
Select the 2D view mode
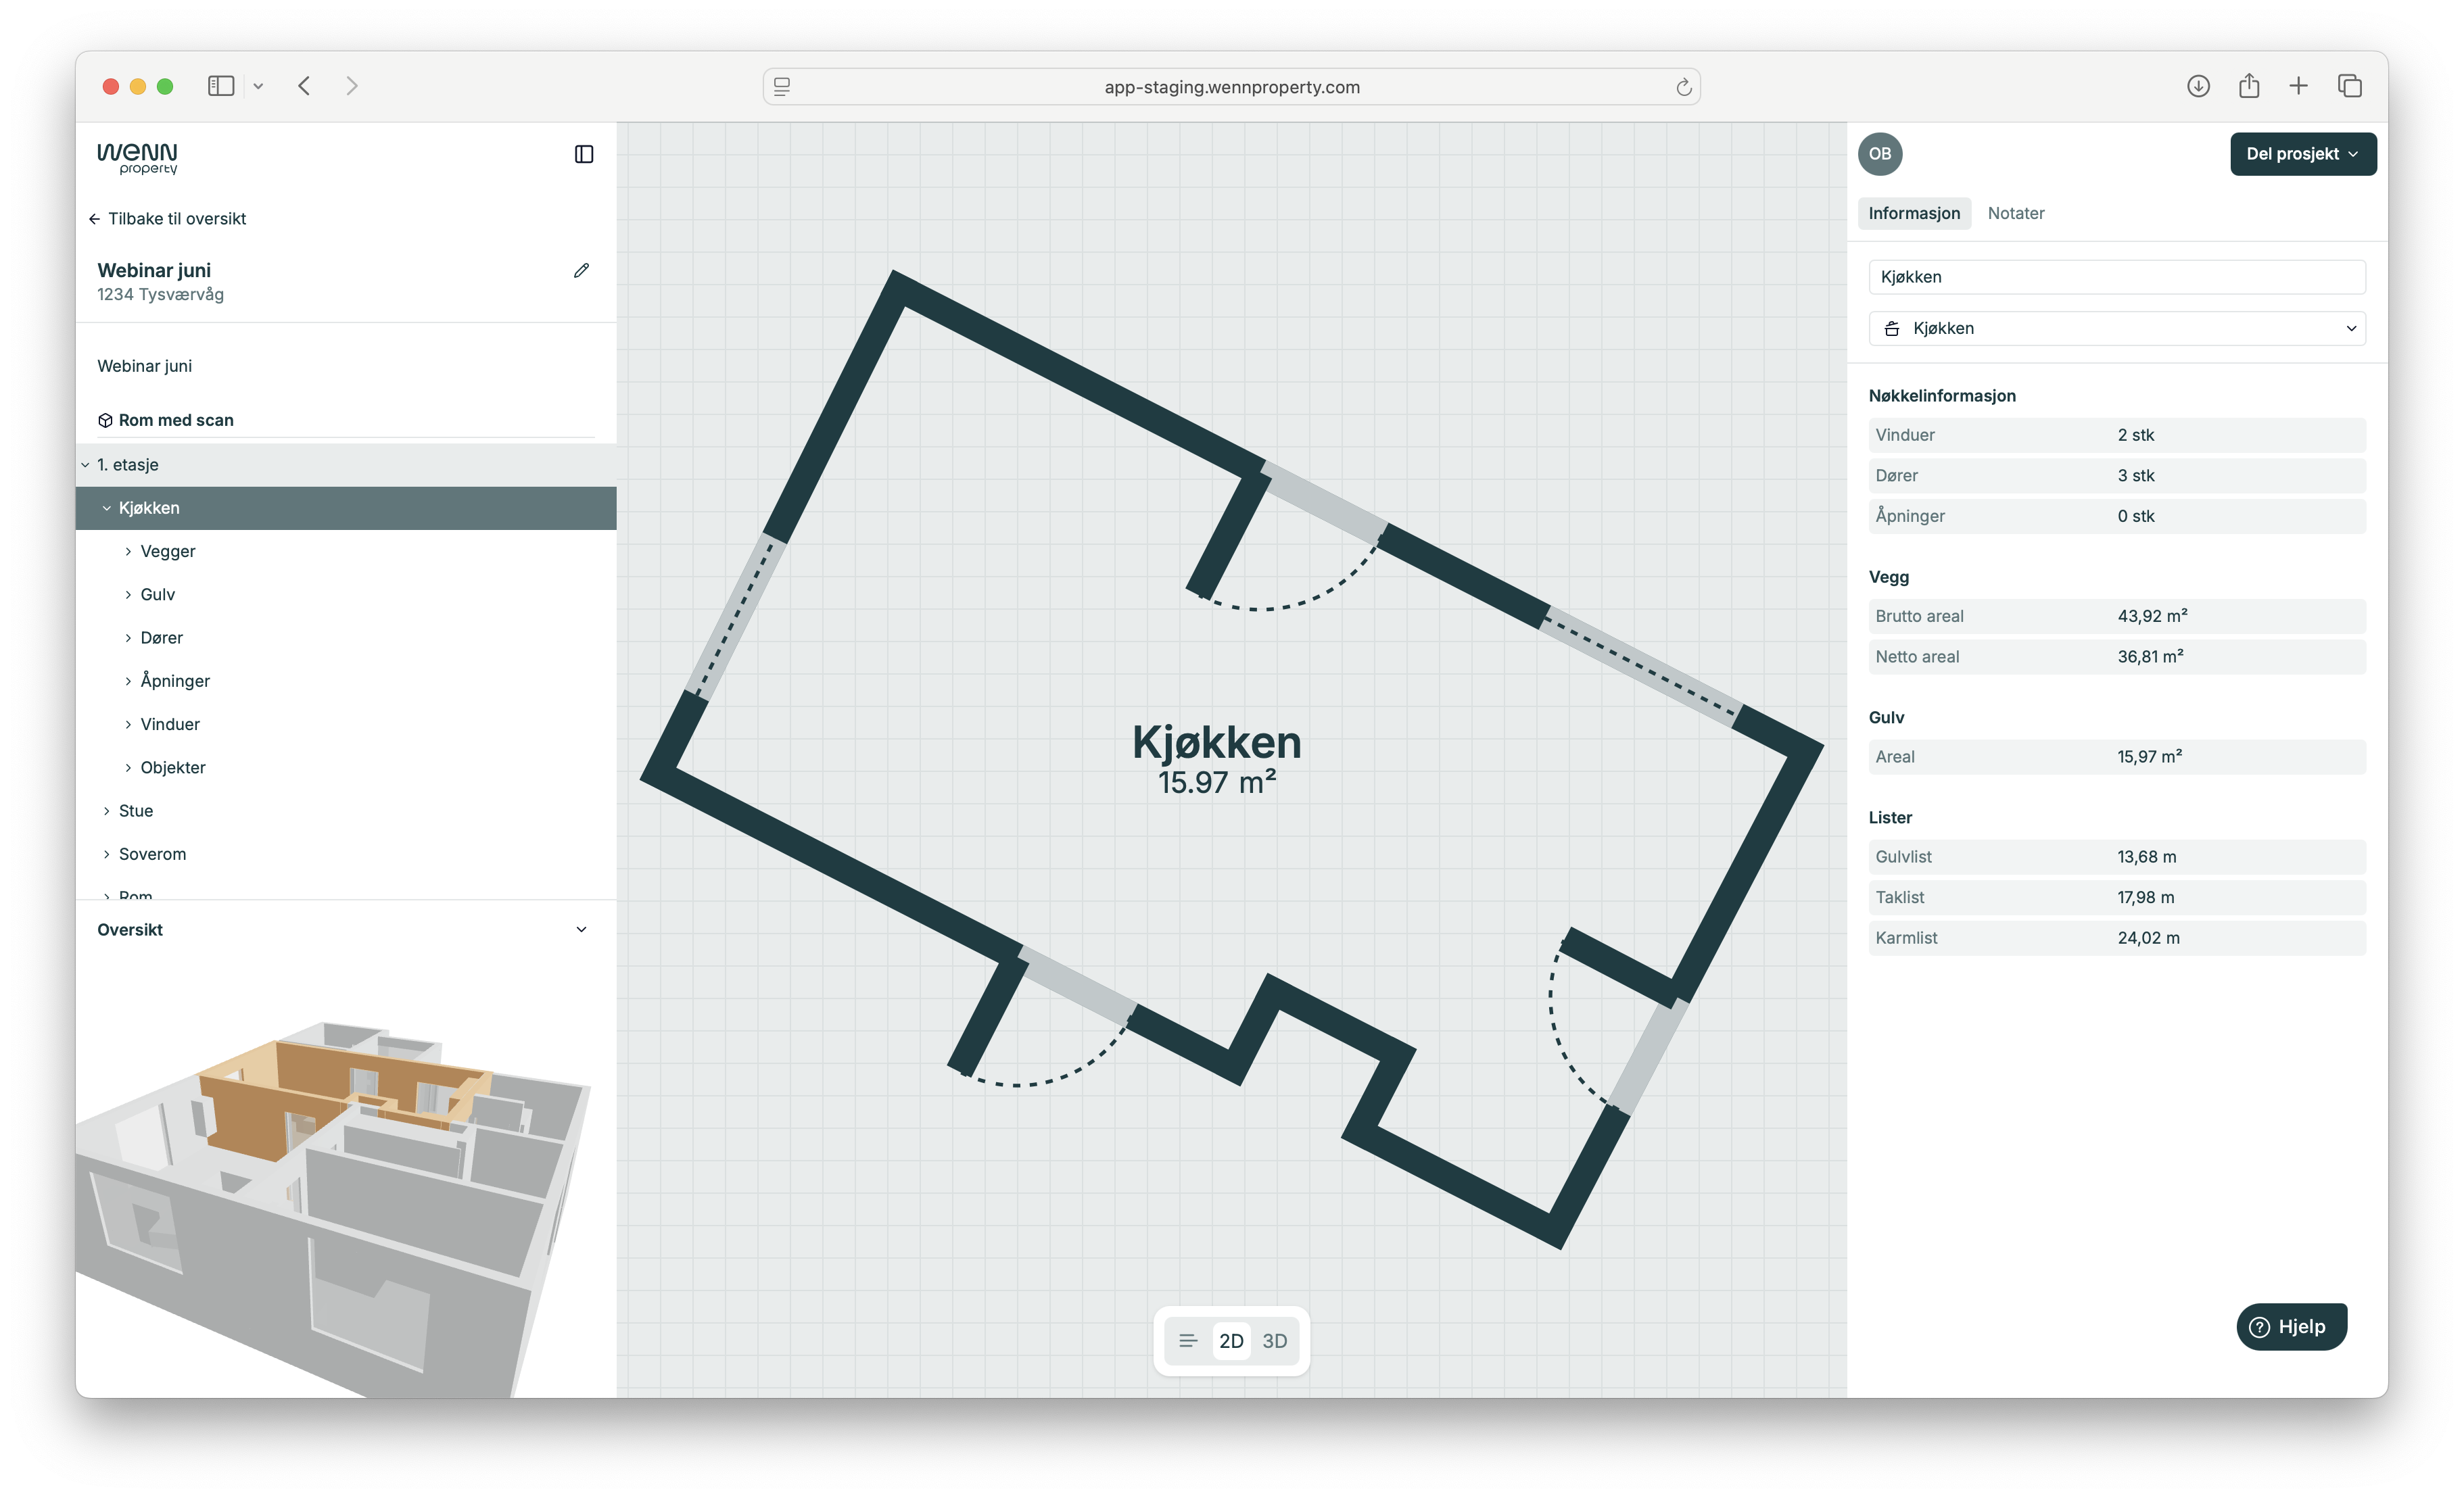[1231, 1341]
